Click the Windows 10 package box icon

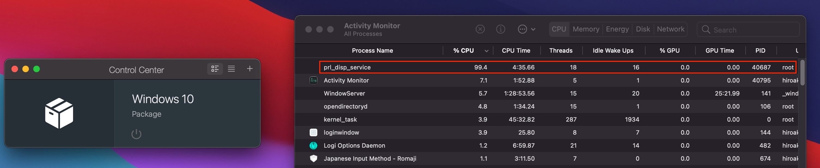(x=59, y=113)
